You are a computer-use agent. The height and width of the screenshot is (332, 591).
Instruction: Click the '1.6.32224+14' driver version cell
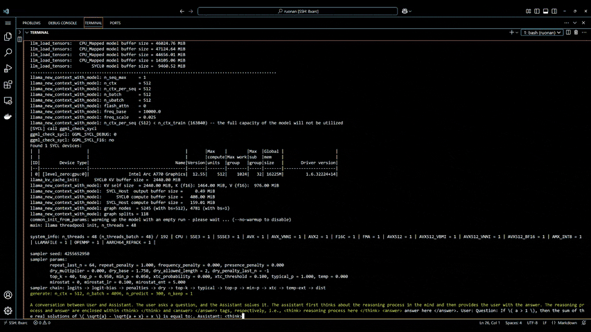[x=321, y=174]
